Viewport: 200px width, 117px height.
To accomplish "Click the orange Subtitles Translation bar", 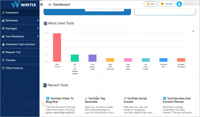I will coord(181,60).
